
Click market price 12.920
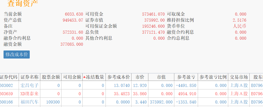tap(140, 85)
